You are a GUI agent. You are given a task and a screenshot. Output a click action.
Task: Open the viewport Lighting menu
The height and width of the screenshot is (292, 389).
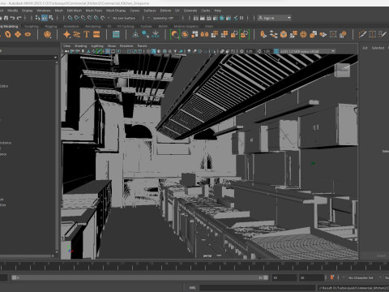(97, 45)
